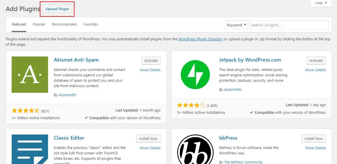Open More Details for bbPress
Viewport: 337px width, 164px height.
click(316, 148)
